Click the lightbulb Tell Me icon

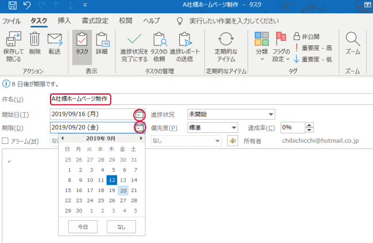(180, 21)
